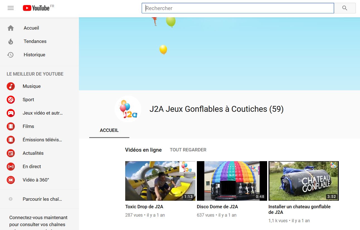Click the Émissions télévisées label
Viewport: 360px width, 230px height.
(42, 140)
